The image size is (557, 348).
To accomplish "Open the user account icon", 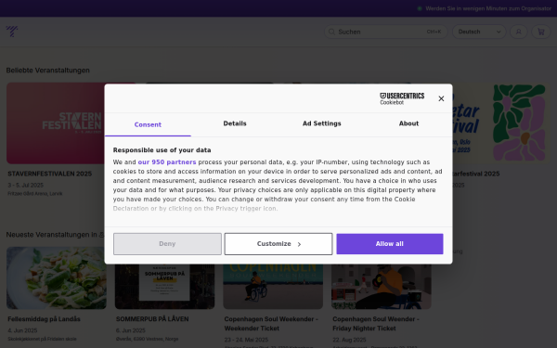I will tap(519, 32).
